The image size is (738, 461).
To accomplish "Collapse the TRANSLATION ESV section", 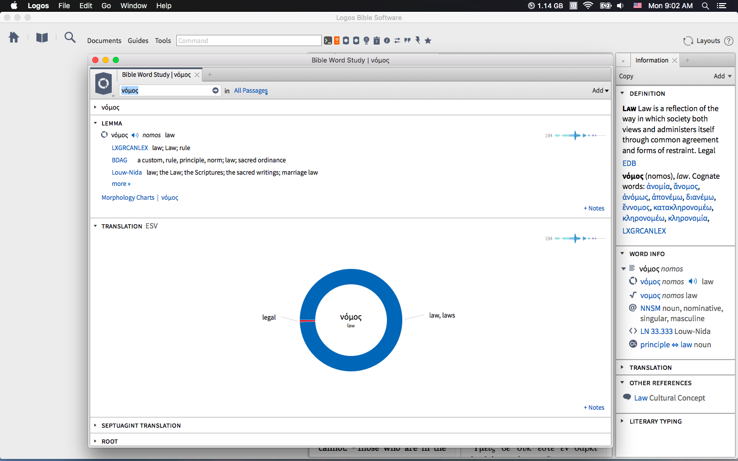I will (x=95, y=226).
